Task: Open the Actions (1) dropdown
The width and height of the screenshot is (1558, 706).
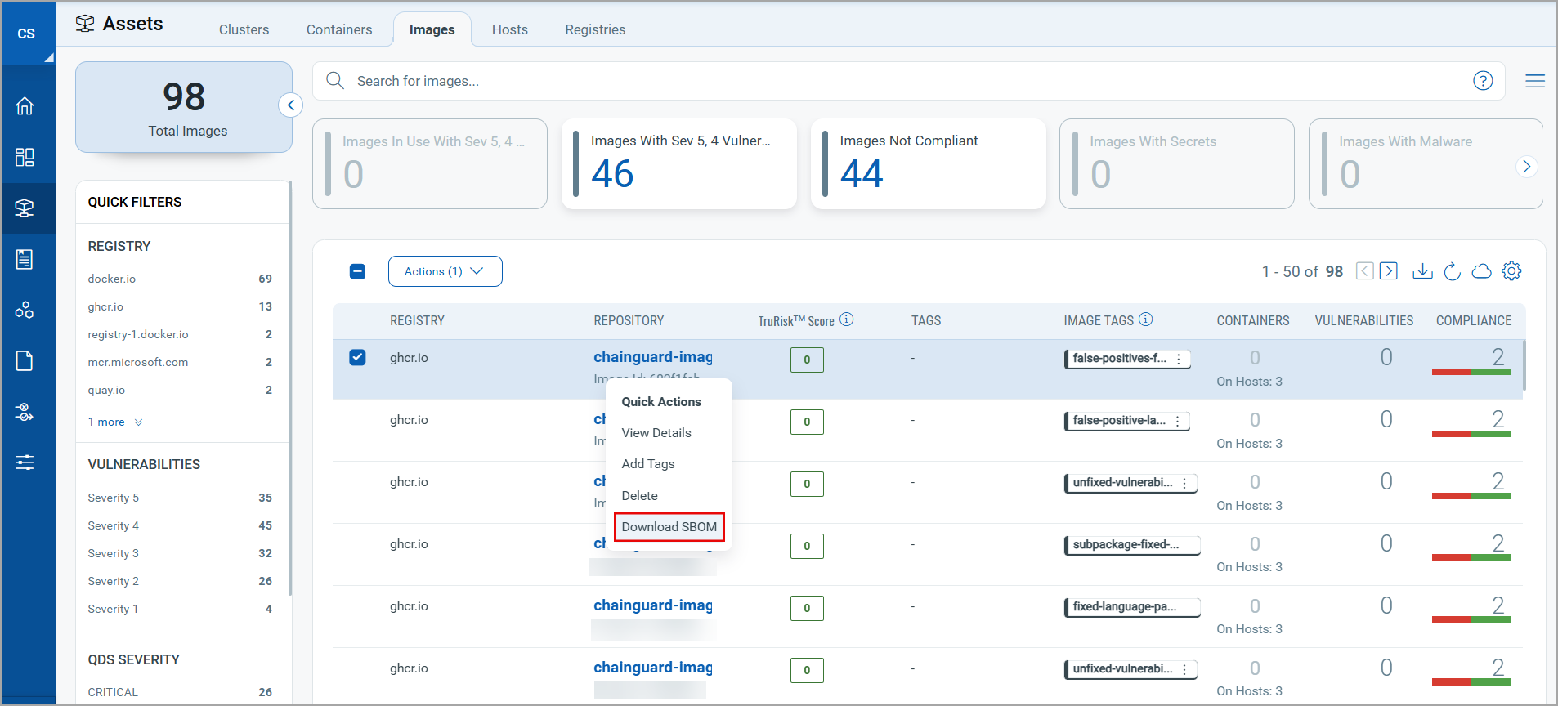Action: 445,271
